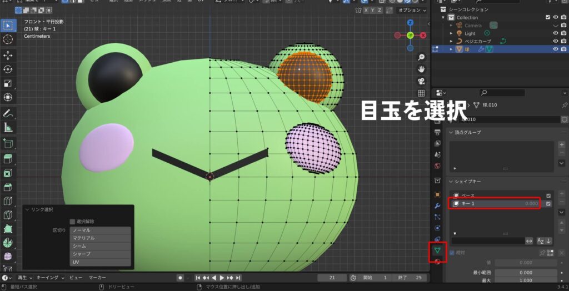Open the マーカー timeline menu
569x291 pixels.
(x=97, y=277)
